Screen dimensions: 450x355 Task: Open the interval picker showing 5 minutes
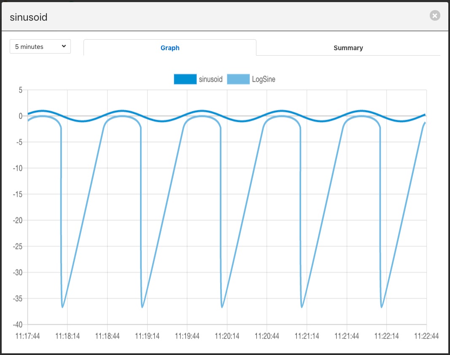(x=40, y=46)
